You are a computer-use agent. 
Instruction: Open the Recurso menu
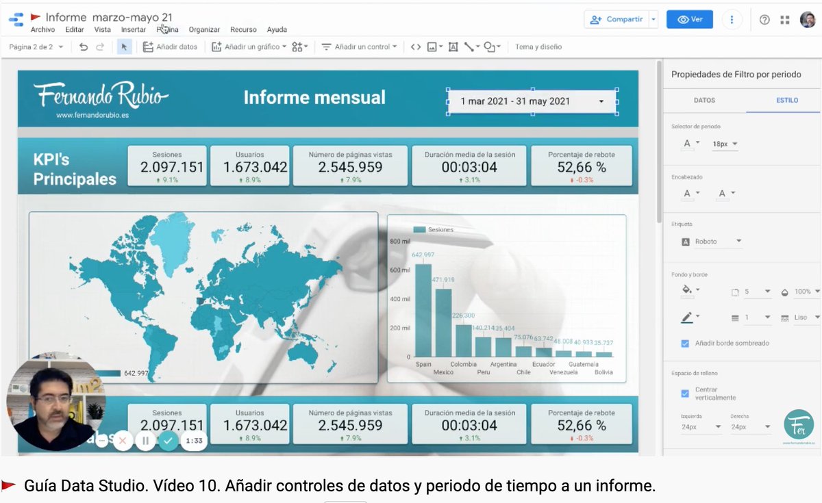(244, 29)
